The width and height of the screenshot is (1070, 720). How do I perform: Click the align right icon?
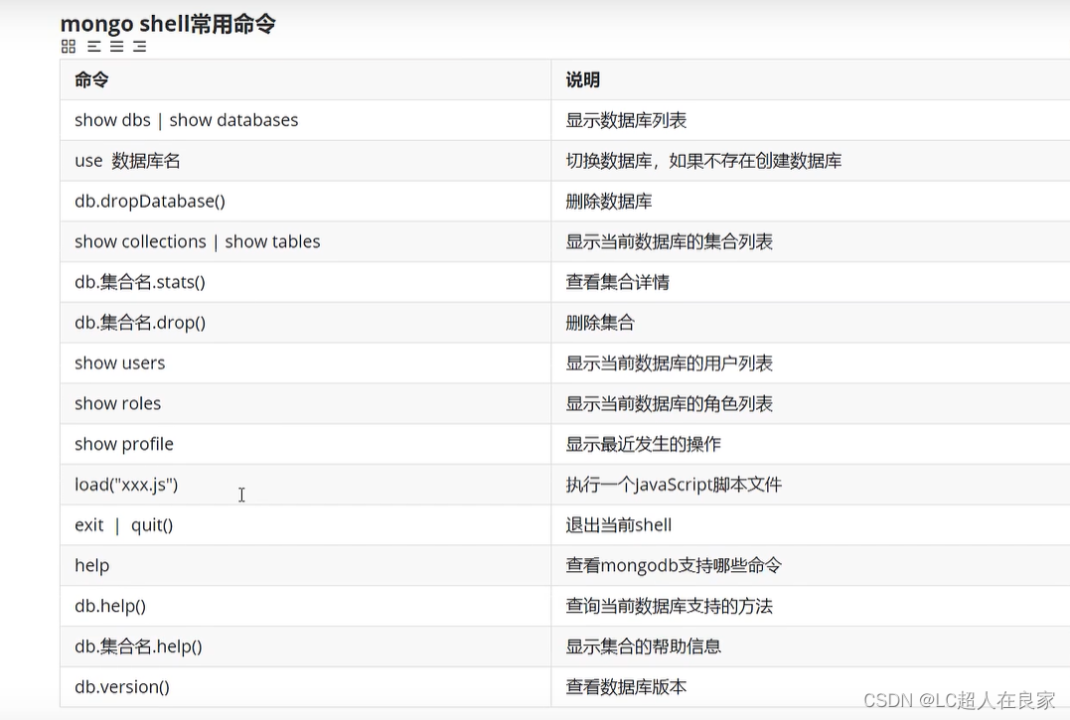(x=140, y=47)
